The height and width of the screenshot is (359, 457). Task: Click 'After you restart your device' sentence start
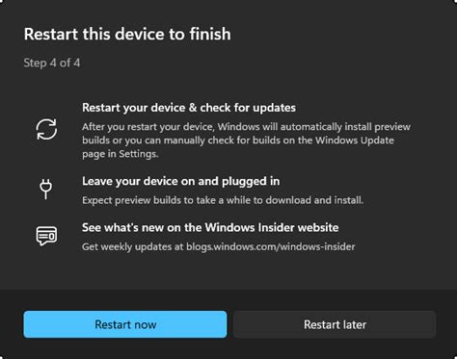tap(148, 127)
